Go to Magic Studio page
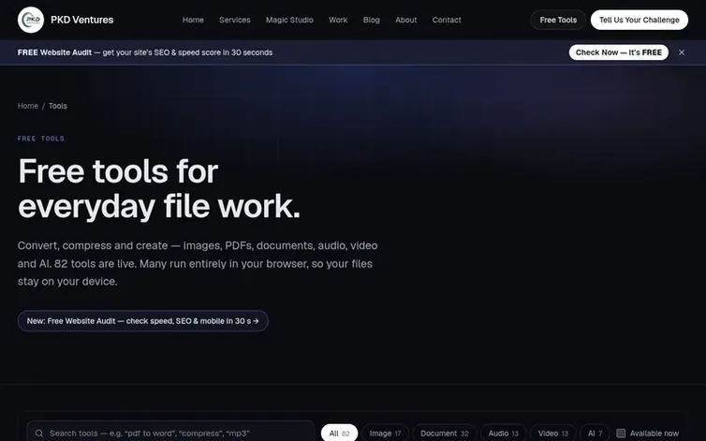Viewport: 706px width, 441px height. tap(289, 20)
